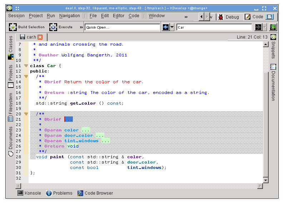Select the car.h document tab
The image size is (284, 205).
pos(31,37)
